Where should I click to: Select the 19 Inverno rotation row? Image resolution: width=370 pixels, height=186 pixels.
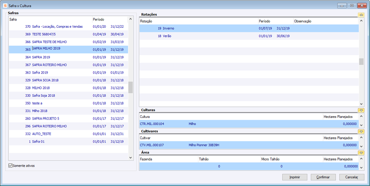[x=249, y=28]
